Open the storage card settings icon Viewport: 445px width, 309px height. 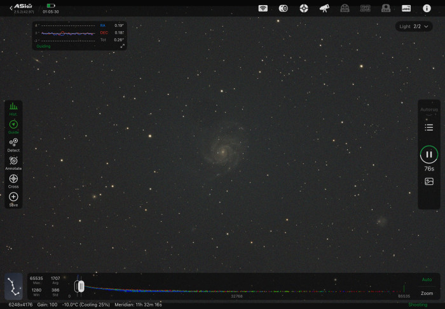tap(406, 8)
